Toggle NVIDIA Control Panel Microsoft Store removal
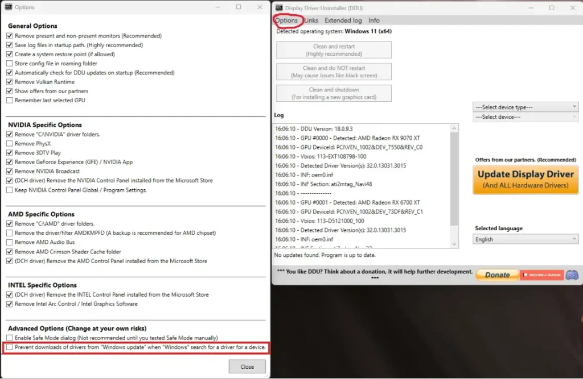 (10, 180)
